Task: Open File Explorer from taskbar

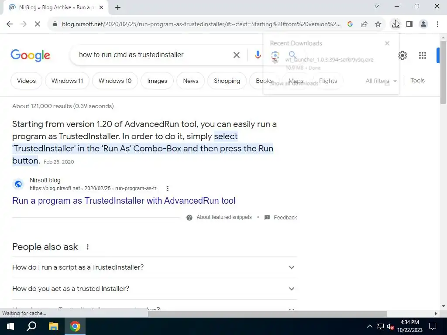Action: [x=53, y=326]
